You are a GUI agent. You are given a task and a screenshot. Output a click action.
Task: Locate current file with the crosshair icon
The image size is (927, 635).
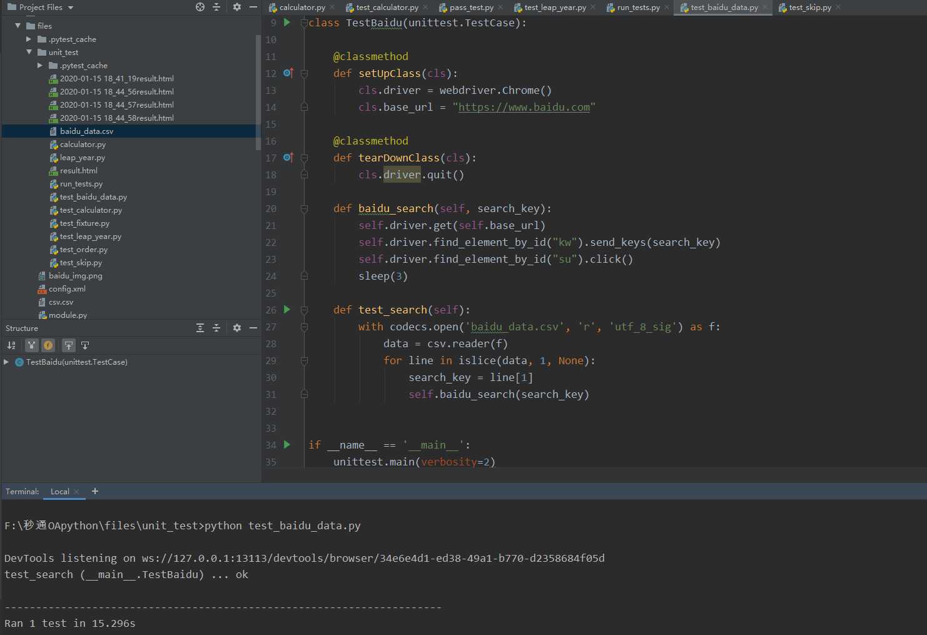coord(200,7)
